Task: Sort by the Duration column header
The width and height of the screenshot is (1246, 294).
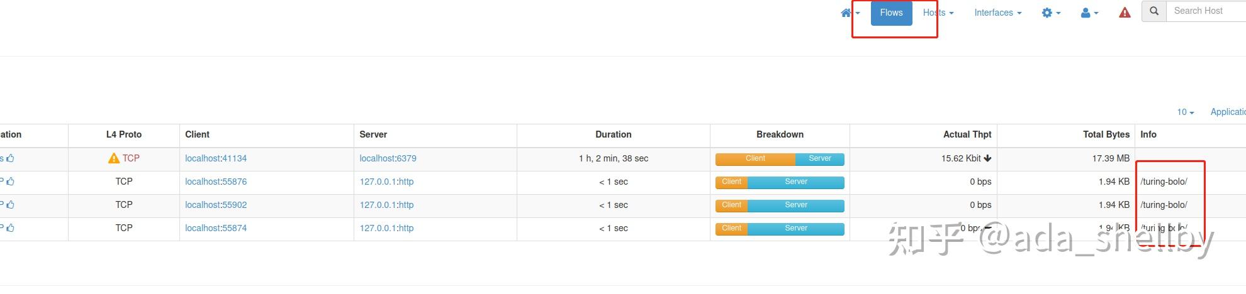Action: click(x=613, y=134)
